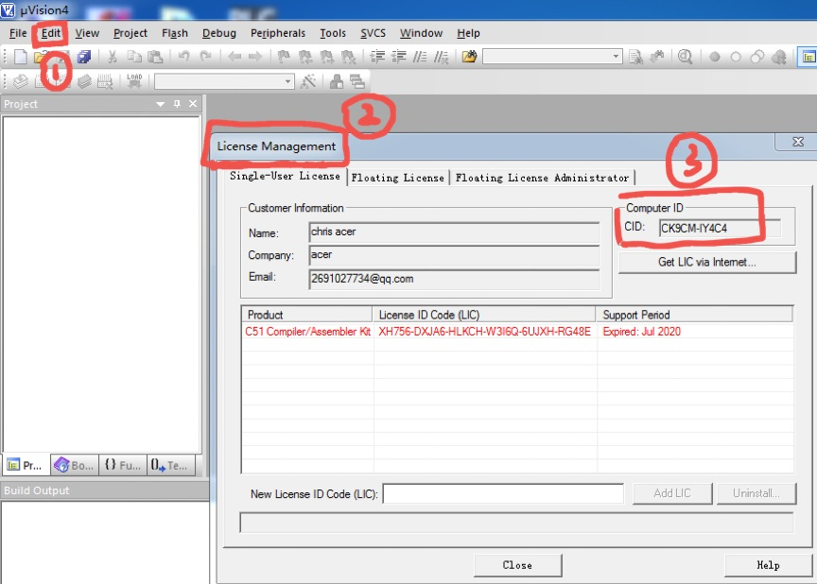Screen dimensions: 817x584
Task: Click Stop Build icon
Action: (x=105, y=81)
